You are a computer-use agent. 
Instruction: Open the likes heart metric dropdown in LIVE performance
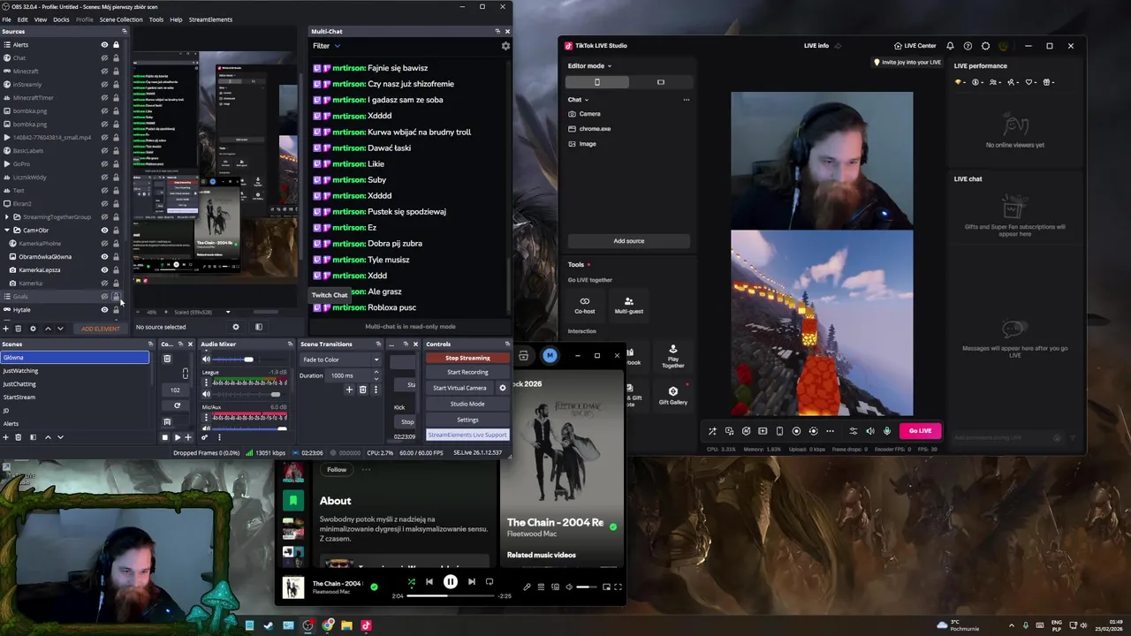pos(1032,82)
